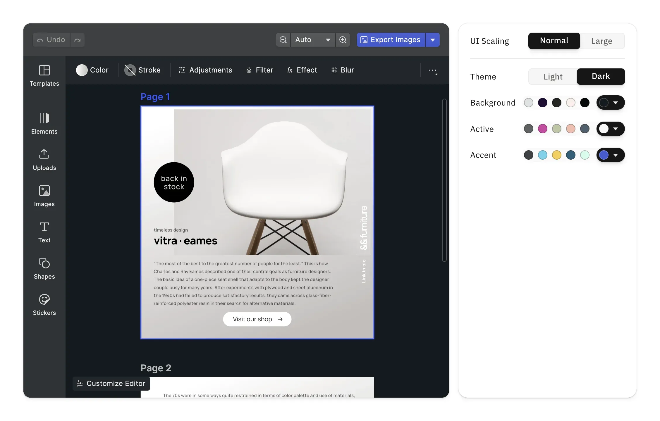
Task: Click the zoom in magnifier
Action: (343, 40)
